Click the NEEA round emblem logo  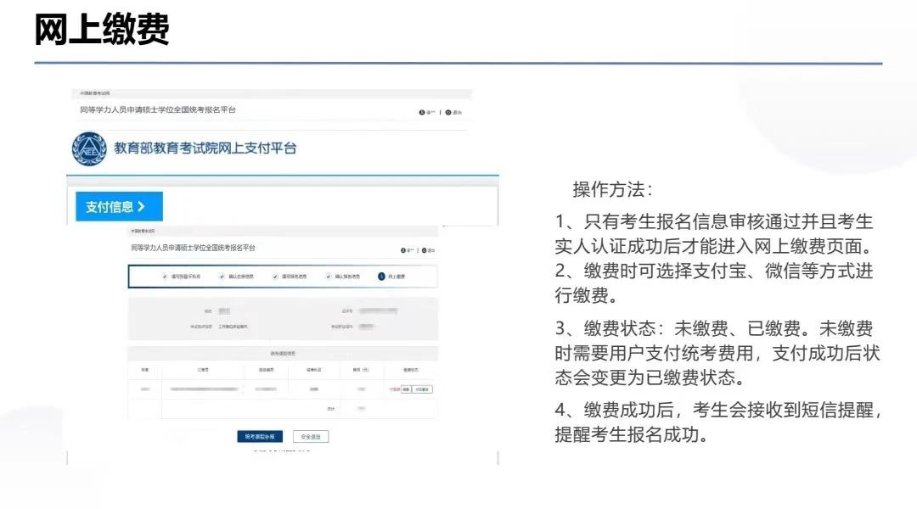pyautogui.click(x=89, y=148)
